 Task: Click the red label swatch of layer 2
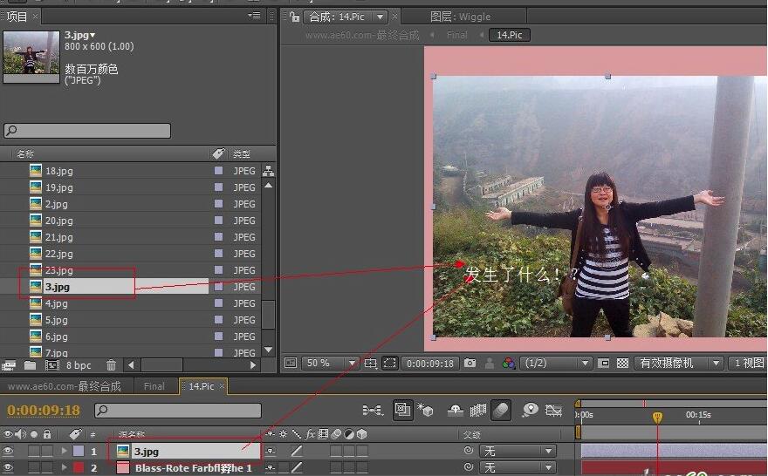pos(78,468)
